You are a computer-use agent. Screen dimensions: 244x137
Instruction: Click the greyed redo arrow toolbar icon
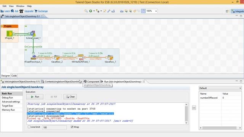[138, 11]
